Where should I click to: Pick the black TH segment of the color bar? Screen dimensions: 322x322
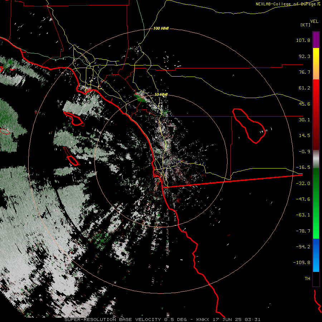tap(316, 279)
